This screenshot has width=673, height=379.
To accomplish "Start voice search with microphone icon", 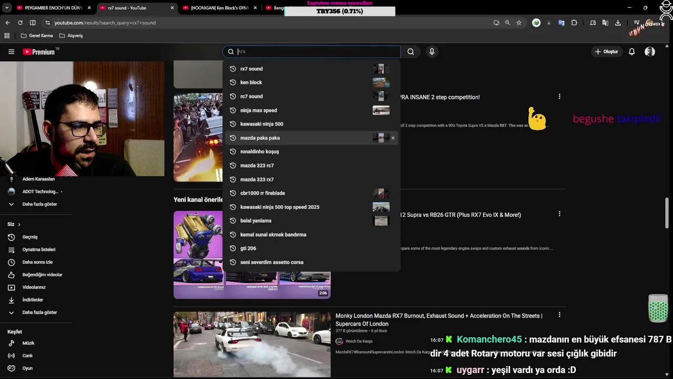I will (432, 52).
